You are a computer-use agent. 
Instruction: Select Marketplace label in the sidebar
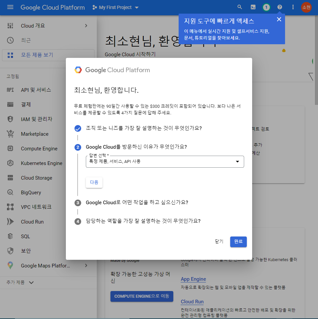point(35,134)
